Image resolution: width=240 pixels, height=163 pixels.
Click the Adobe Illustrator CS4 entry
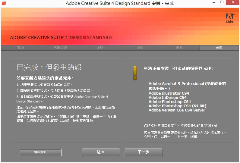169,93
